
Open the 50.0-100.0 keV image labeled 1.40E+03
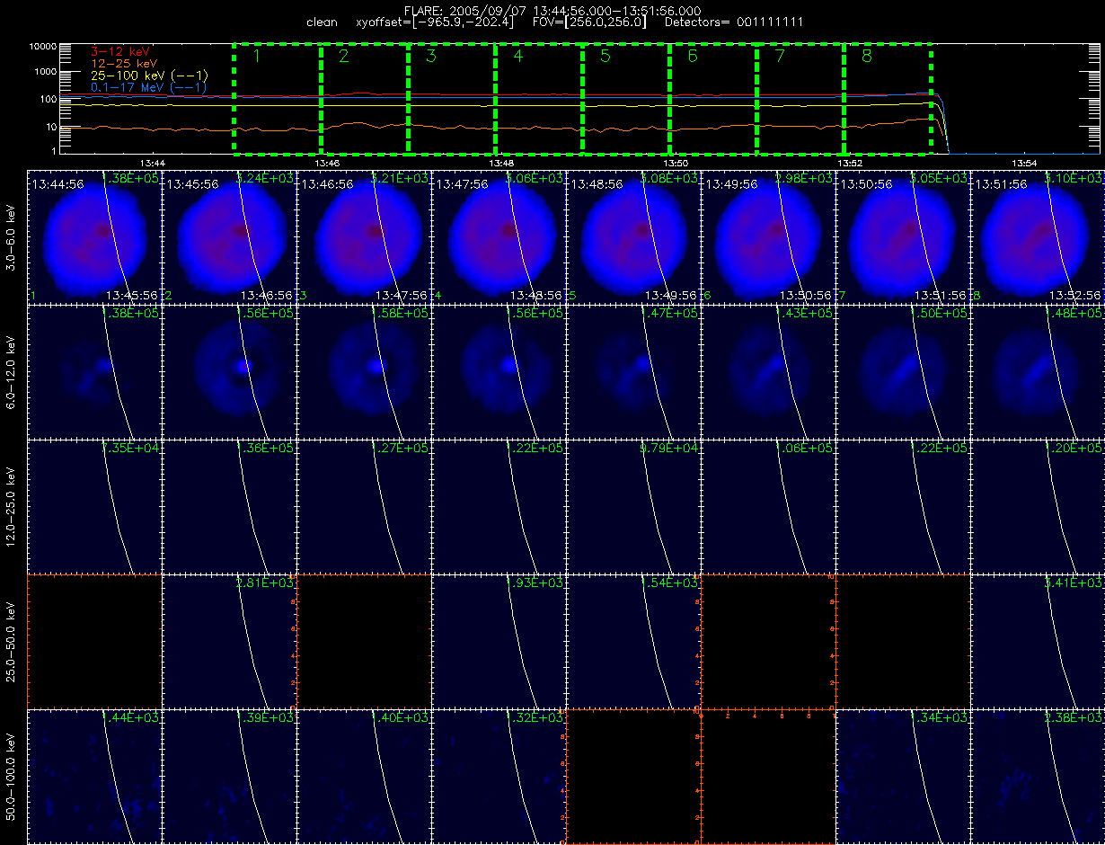(364, 776)
